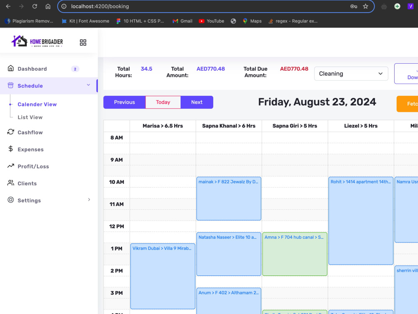This screenshot has height=314, width=418.
Task: Switch to List View
Action: (x=30, y=117)
